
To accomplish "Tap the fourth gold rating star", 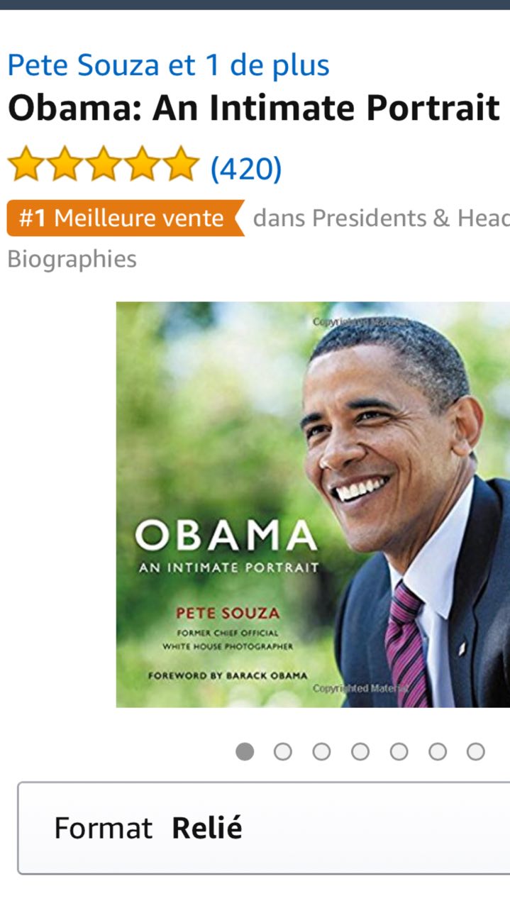I will click(143, 163).
